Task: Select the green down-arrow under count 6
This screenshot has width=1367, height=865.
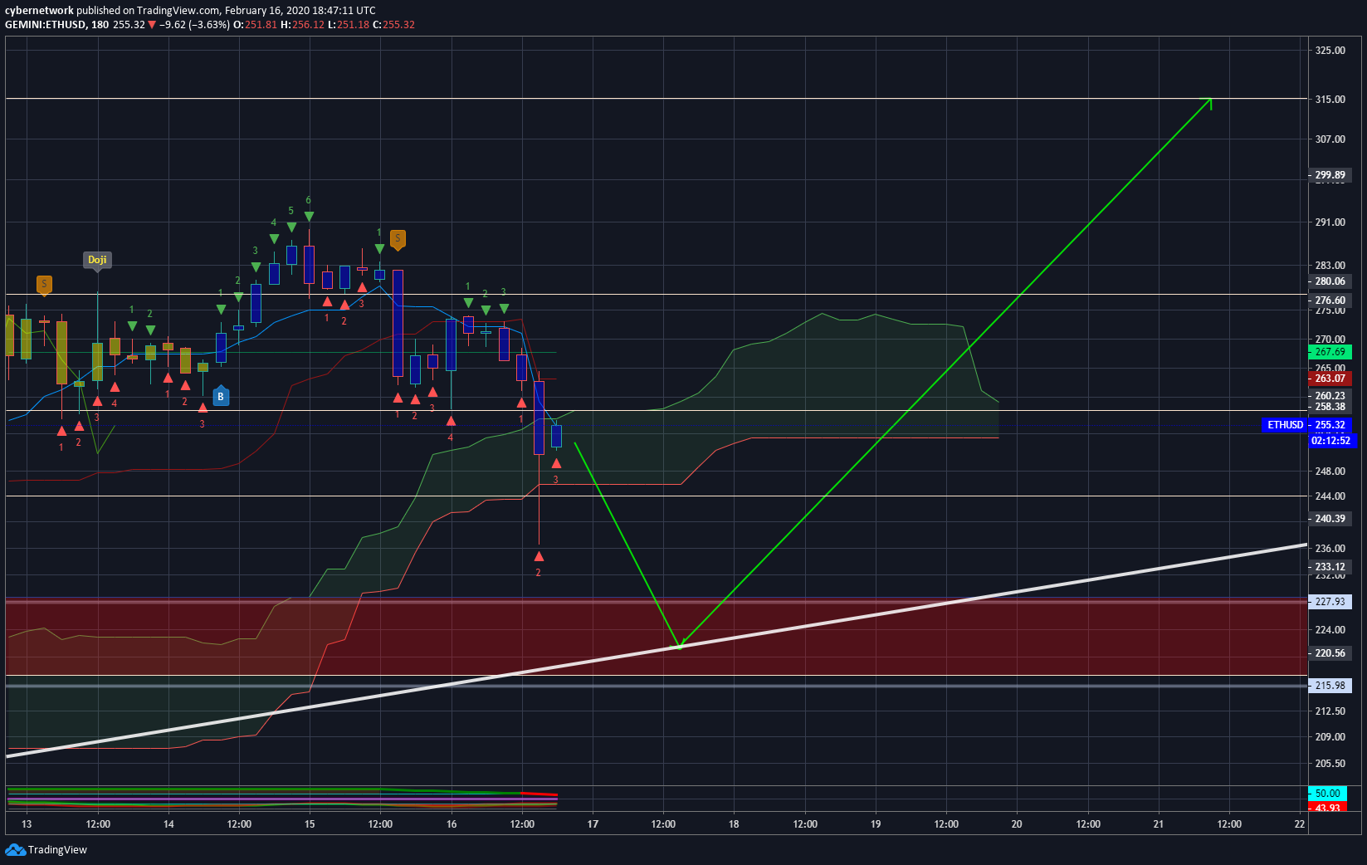Action: click(x=309, y=217)
